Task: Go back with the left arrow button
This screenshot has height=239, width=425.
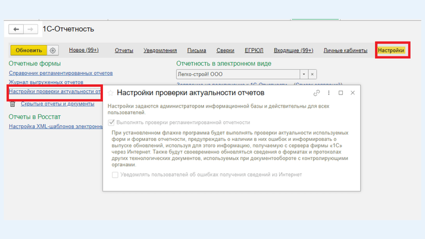Action: pos(16,29)
